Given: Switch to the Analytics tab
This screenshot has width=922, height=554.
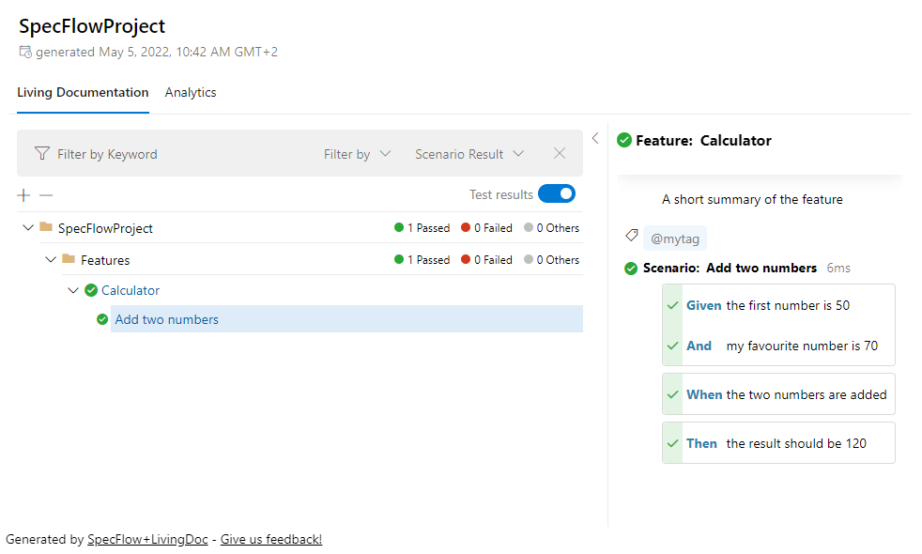Looking at the screenshot, I should (191, 92).
